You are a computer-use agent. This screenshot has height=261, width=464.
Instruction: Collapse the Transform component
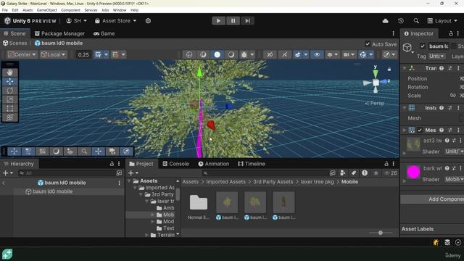405,68
